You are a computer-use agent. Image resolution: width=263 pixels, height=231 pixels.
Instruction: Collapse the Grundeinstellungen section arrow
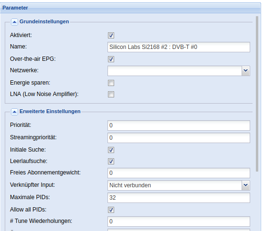point(14,22)
